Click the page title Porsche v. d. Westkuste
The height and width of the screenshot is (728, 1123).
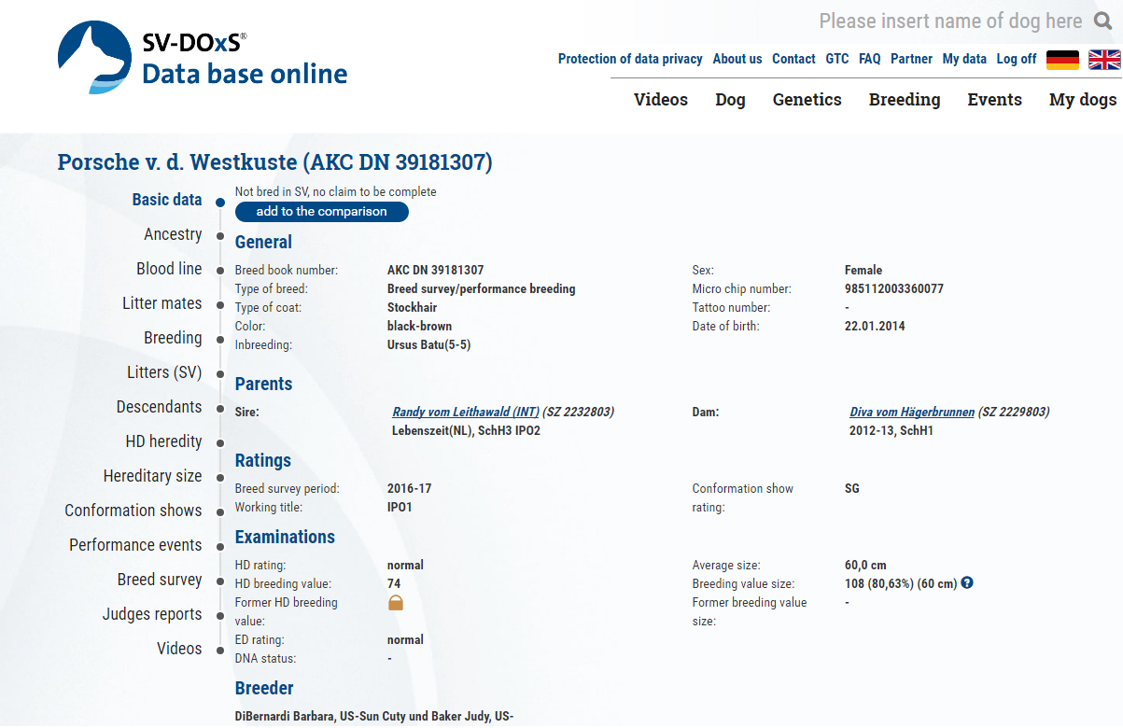tap(275, 162)
